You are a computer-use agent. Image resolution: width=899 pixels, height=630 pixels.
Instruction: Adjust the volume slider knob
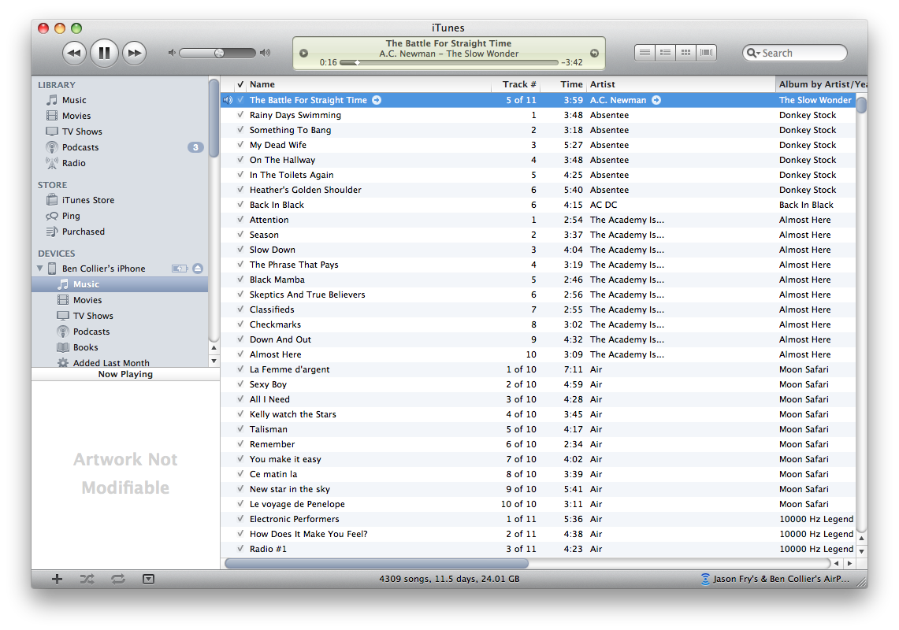pyautogui.click(x=219, y=53)
